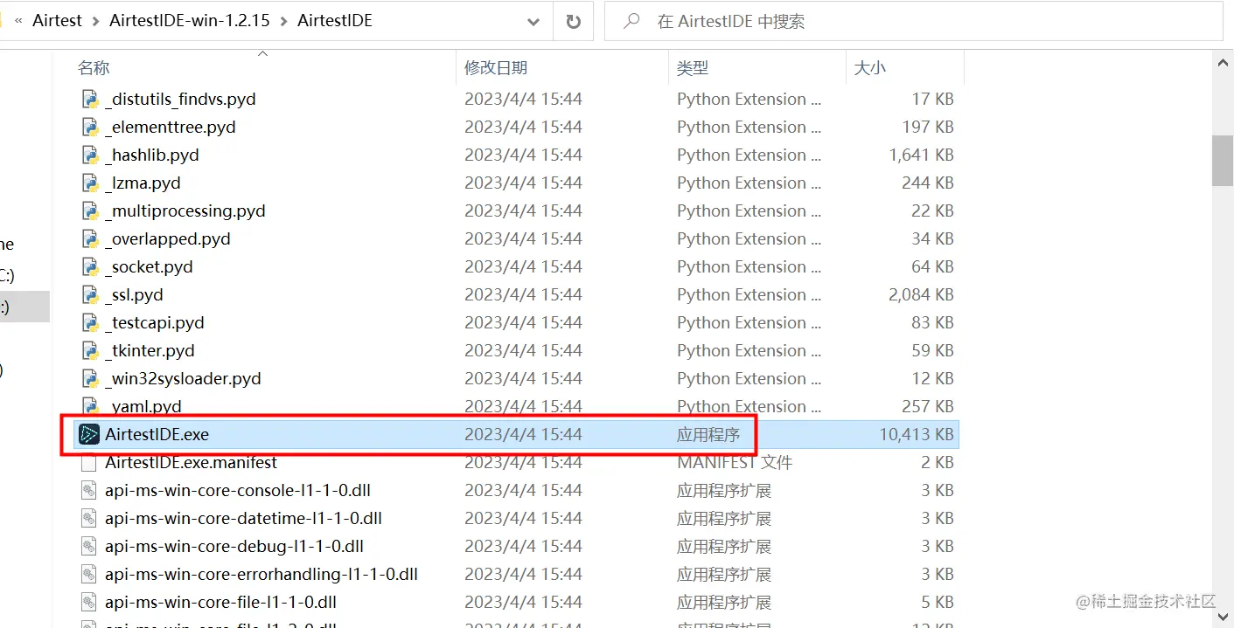Click the api-ms-win-core-file-l1-1-0.dll icon
The width and height of the screenshot is (1234, 628).
click(88, 602)
